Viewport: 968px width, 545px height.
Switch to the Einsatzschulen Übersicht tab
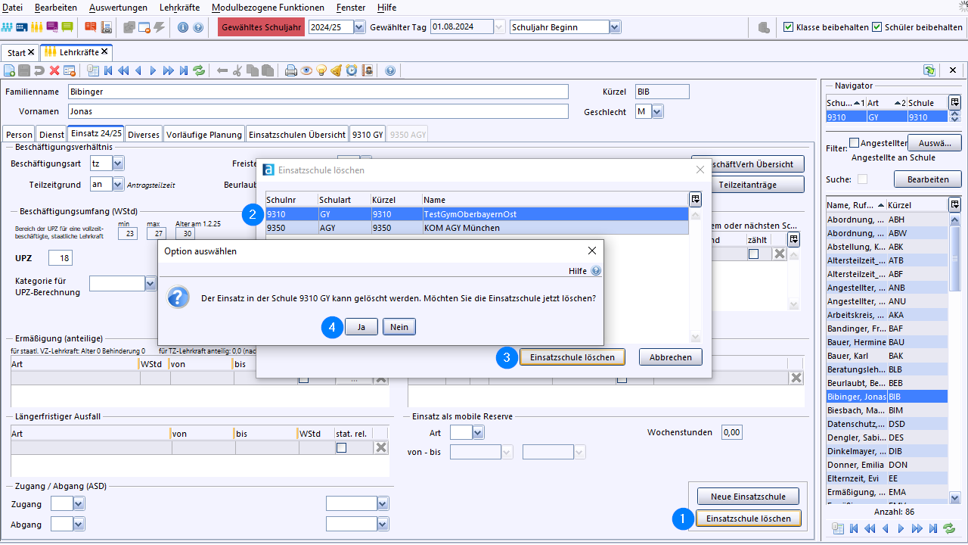point(297,134)
